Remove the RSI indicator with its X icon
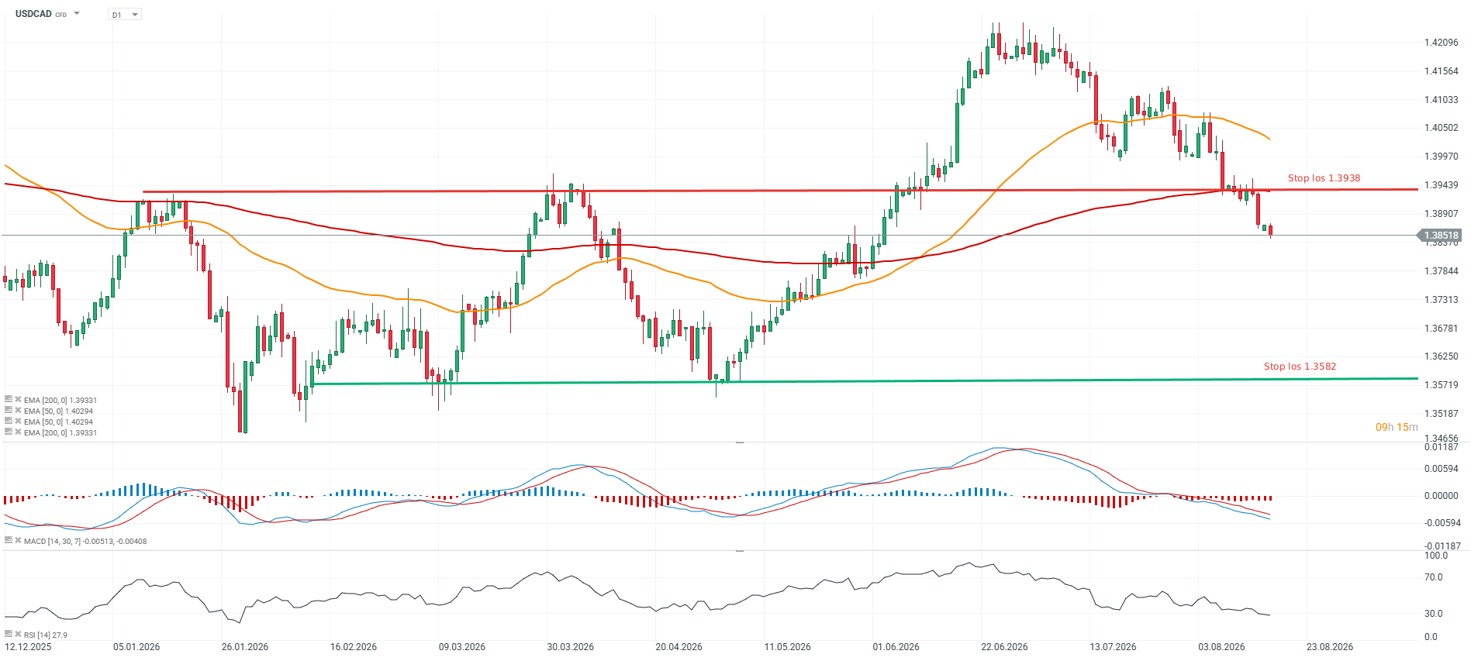Viewport: 1471px width, 661px height. point(18,634)
